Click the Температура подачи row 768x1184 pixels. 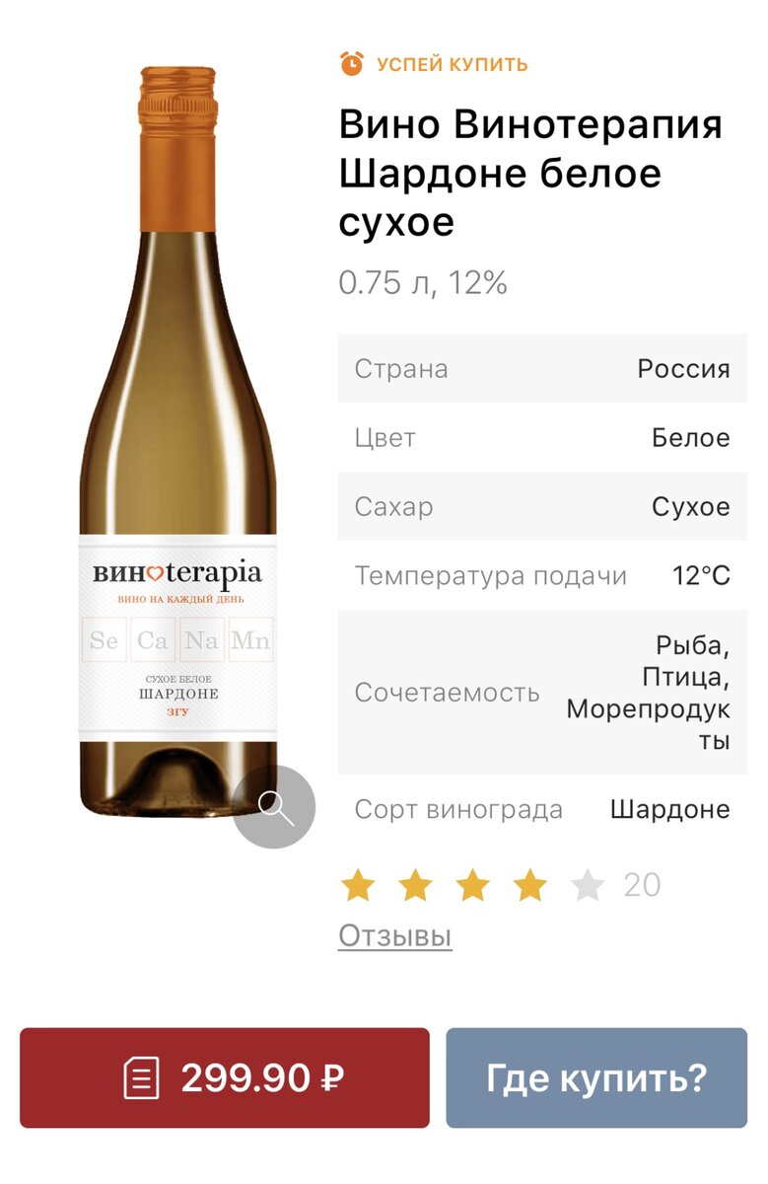coord(542,575)
